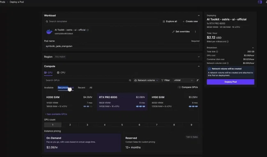267x157 pixels.
Task: Select the GPU compute tab
Action: tap(48, 72)
